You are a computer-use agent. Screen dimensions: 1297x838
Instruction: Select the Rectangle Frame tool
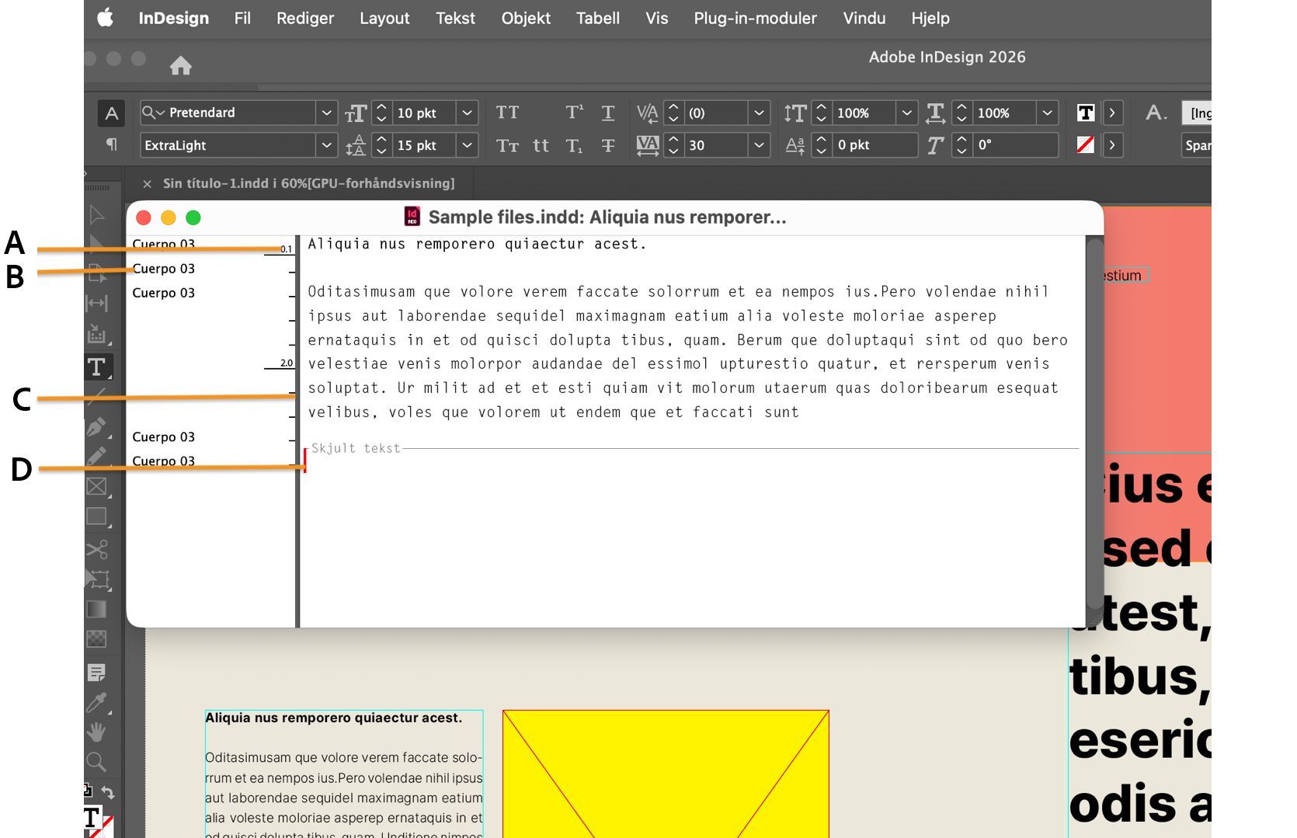(97, 487)
